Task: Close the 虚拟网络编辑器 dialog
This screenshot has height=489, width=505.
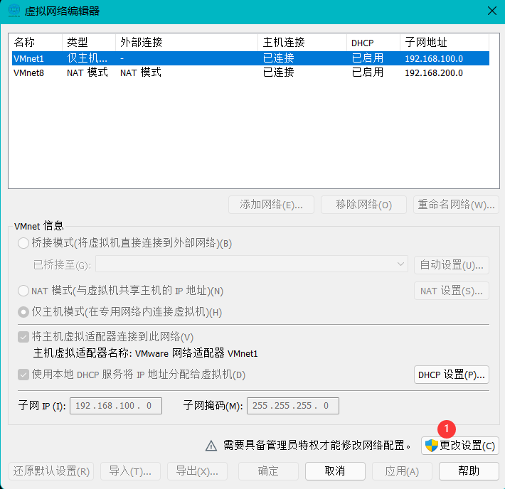Action: tap(491, 11)
